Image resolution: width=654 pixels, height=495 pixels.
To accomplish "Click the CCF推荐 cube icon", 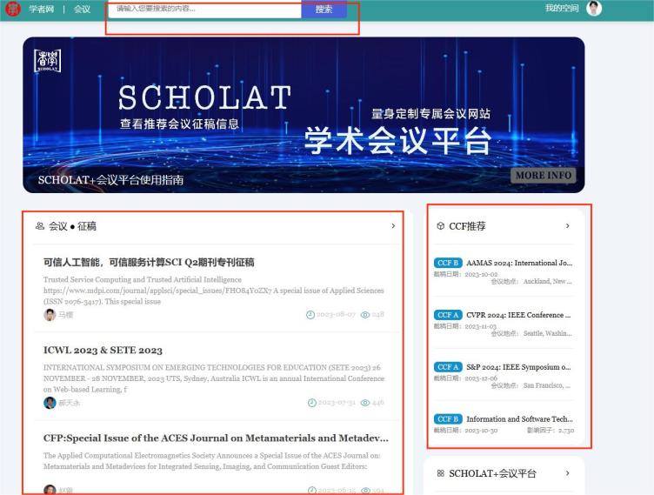I will [x=441, y=226].
